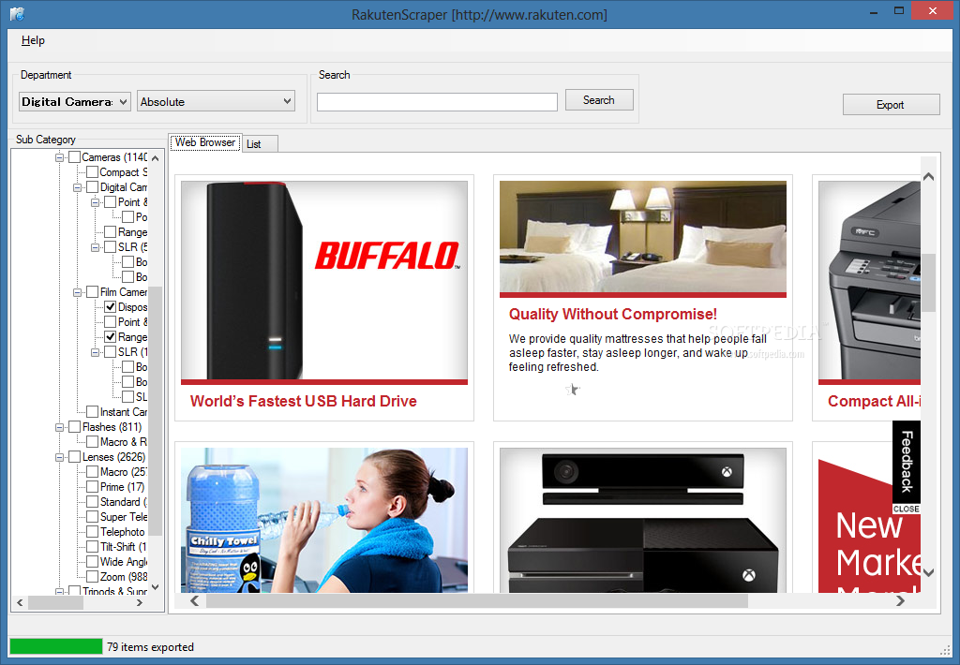The image size is (960, 665).
Task: Collapse the SLR (5 tree node
Action: click(x=95, y=247)
